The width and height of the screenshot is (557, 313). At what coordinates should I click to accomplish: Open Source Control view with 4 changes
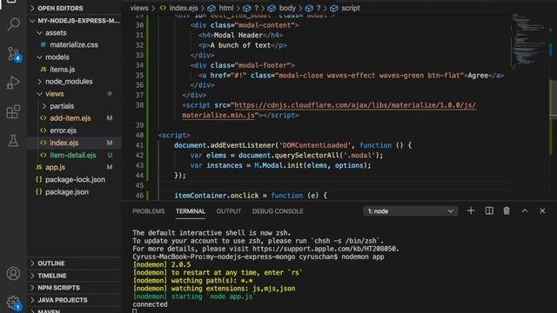point(13,54)
